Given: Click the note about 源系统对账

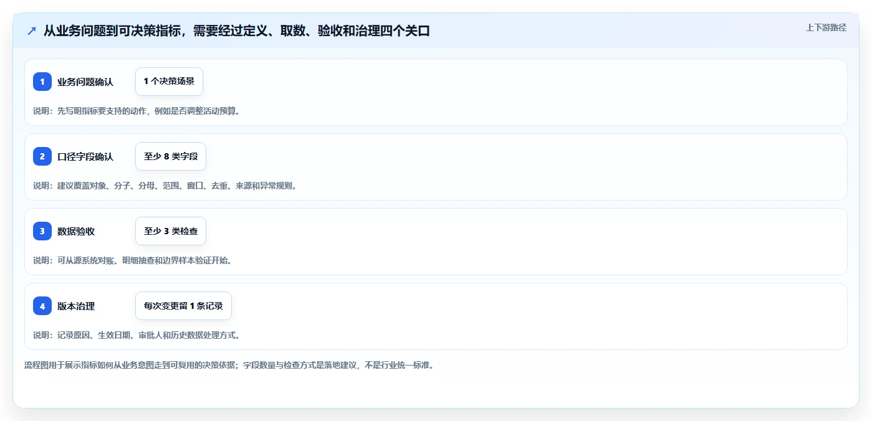Looking at the screenshot, I should click(x=133, y=260).
